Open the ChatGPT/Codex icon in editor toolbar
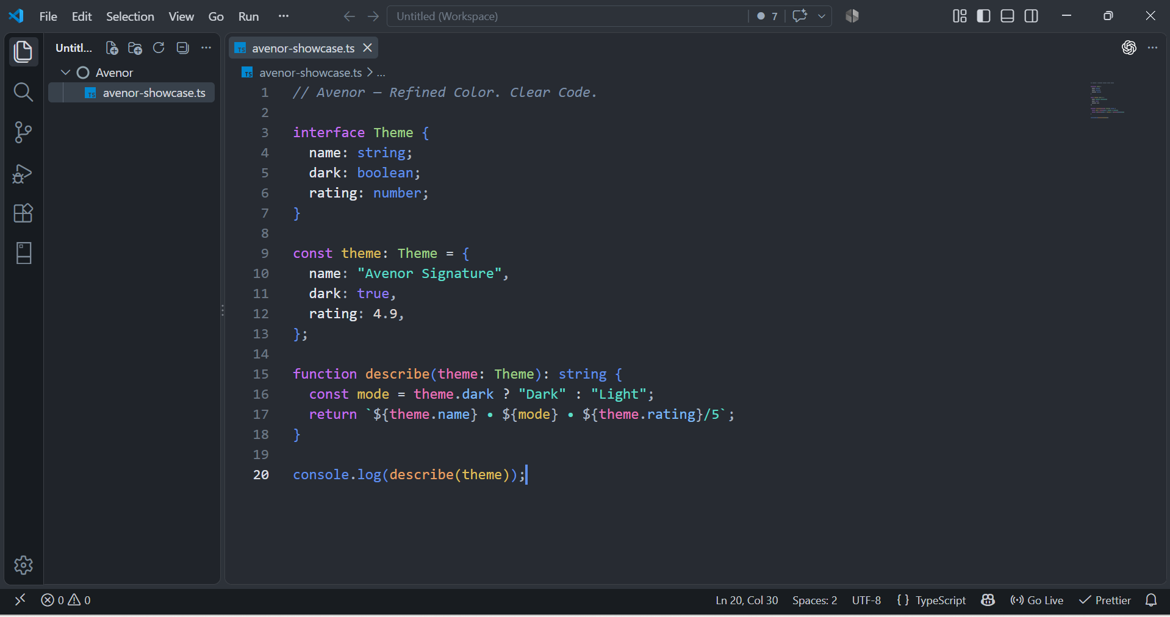This screenshot has height=617, width=1170. click(1129, 48)
